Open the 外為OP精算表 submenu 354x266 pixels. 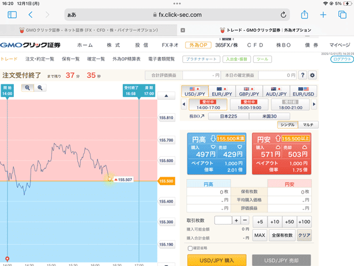(126, 59)
